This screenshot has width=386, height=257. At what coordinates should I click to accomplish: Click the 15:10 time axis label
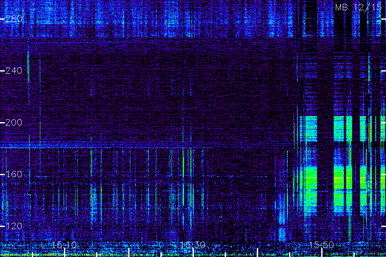[x=64, y=245]
